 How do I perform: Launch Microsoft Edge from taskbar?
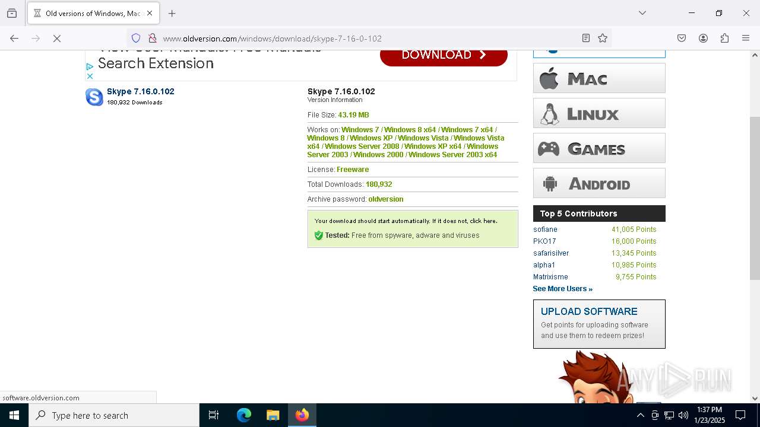coord(244,415)
